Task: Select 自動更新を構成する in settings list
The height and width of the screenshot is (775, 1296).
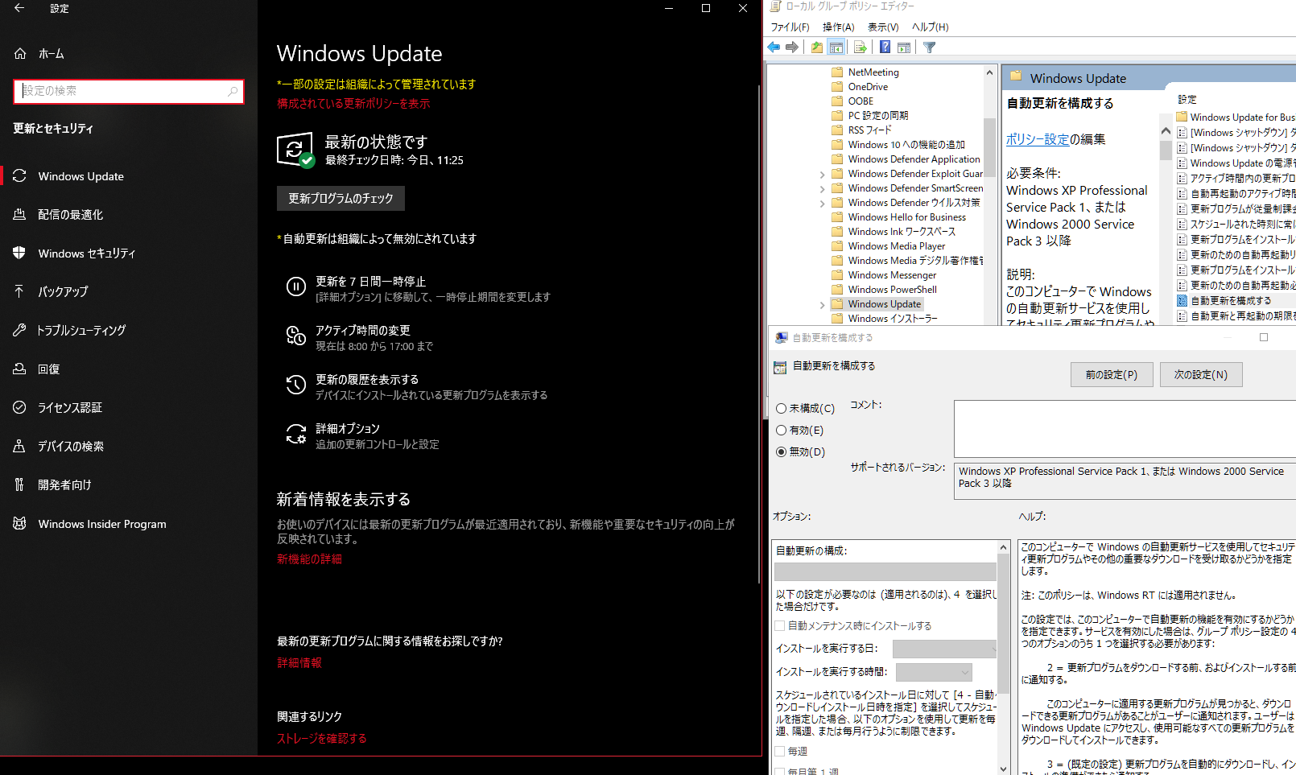Action: (1231, 301)
